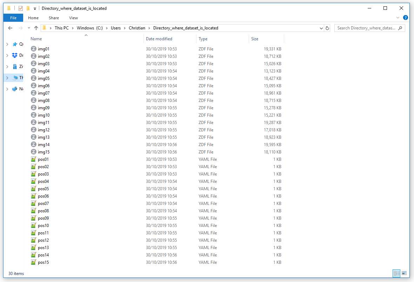Click the search box field
414x282 pixels.
pos(366,28)
